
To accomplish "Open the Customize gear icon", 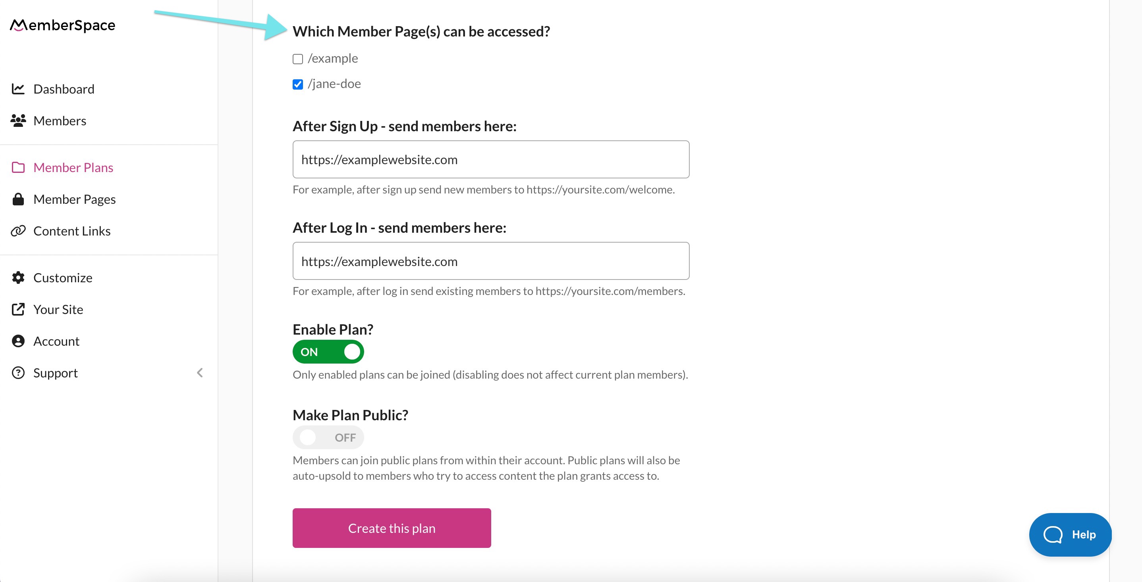I will tap(18, 278).
